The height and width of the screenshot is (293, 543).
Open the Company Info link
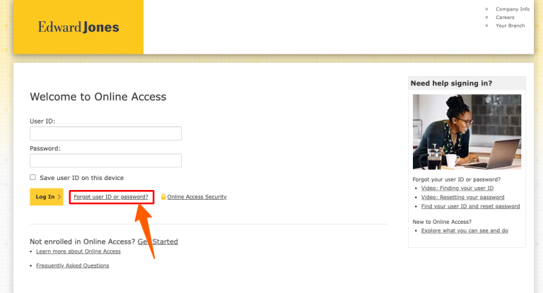coord(512,9)
